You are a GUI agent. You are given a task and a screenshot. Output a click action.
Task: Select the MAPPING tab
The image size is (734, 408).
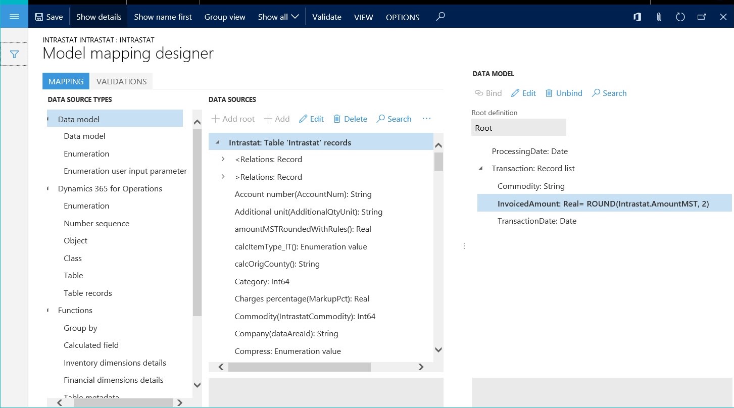tap(66, 81)
